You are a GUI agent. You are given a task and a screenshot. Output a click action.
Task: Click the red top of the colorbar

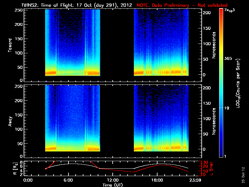click(x=221, y=12)
